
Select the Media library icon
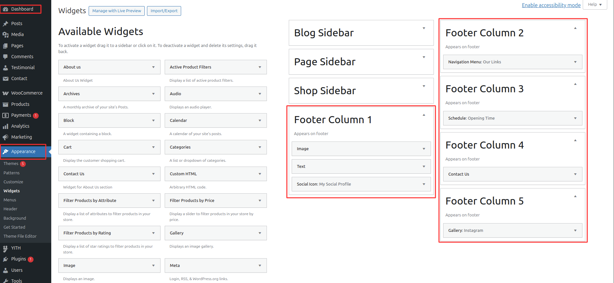click(5, 34)
